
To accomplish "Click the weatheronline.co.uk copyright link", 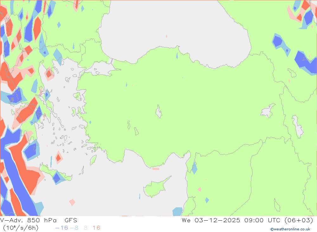I will click(290, 229).
